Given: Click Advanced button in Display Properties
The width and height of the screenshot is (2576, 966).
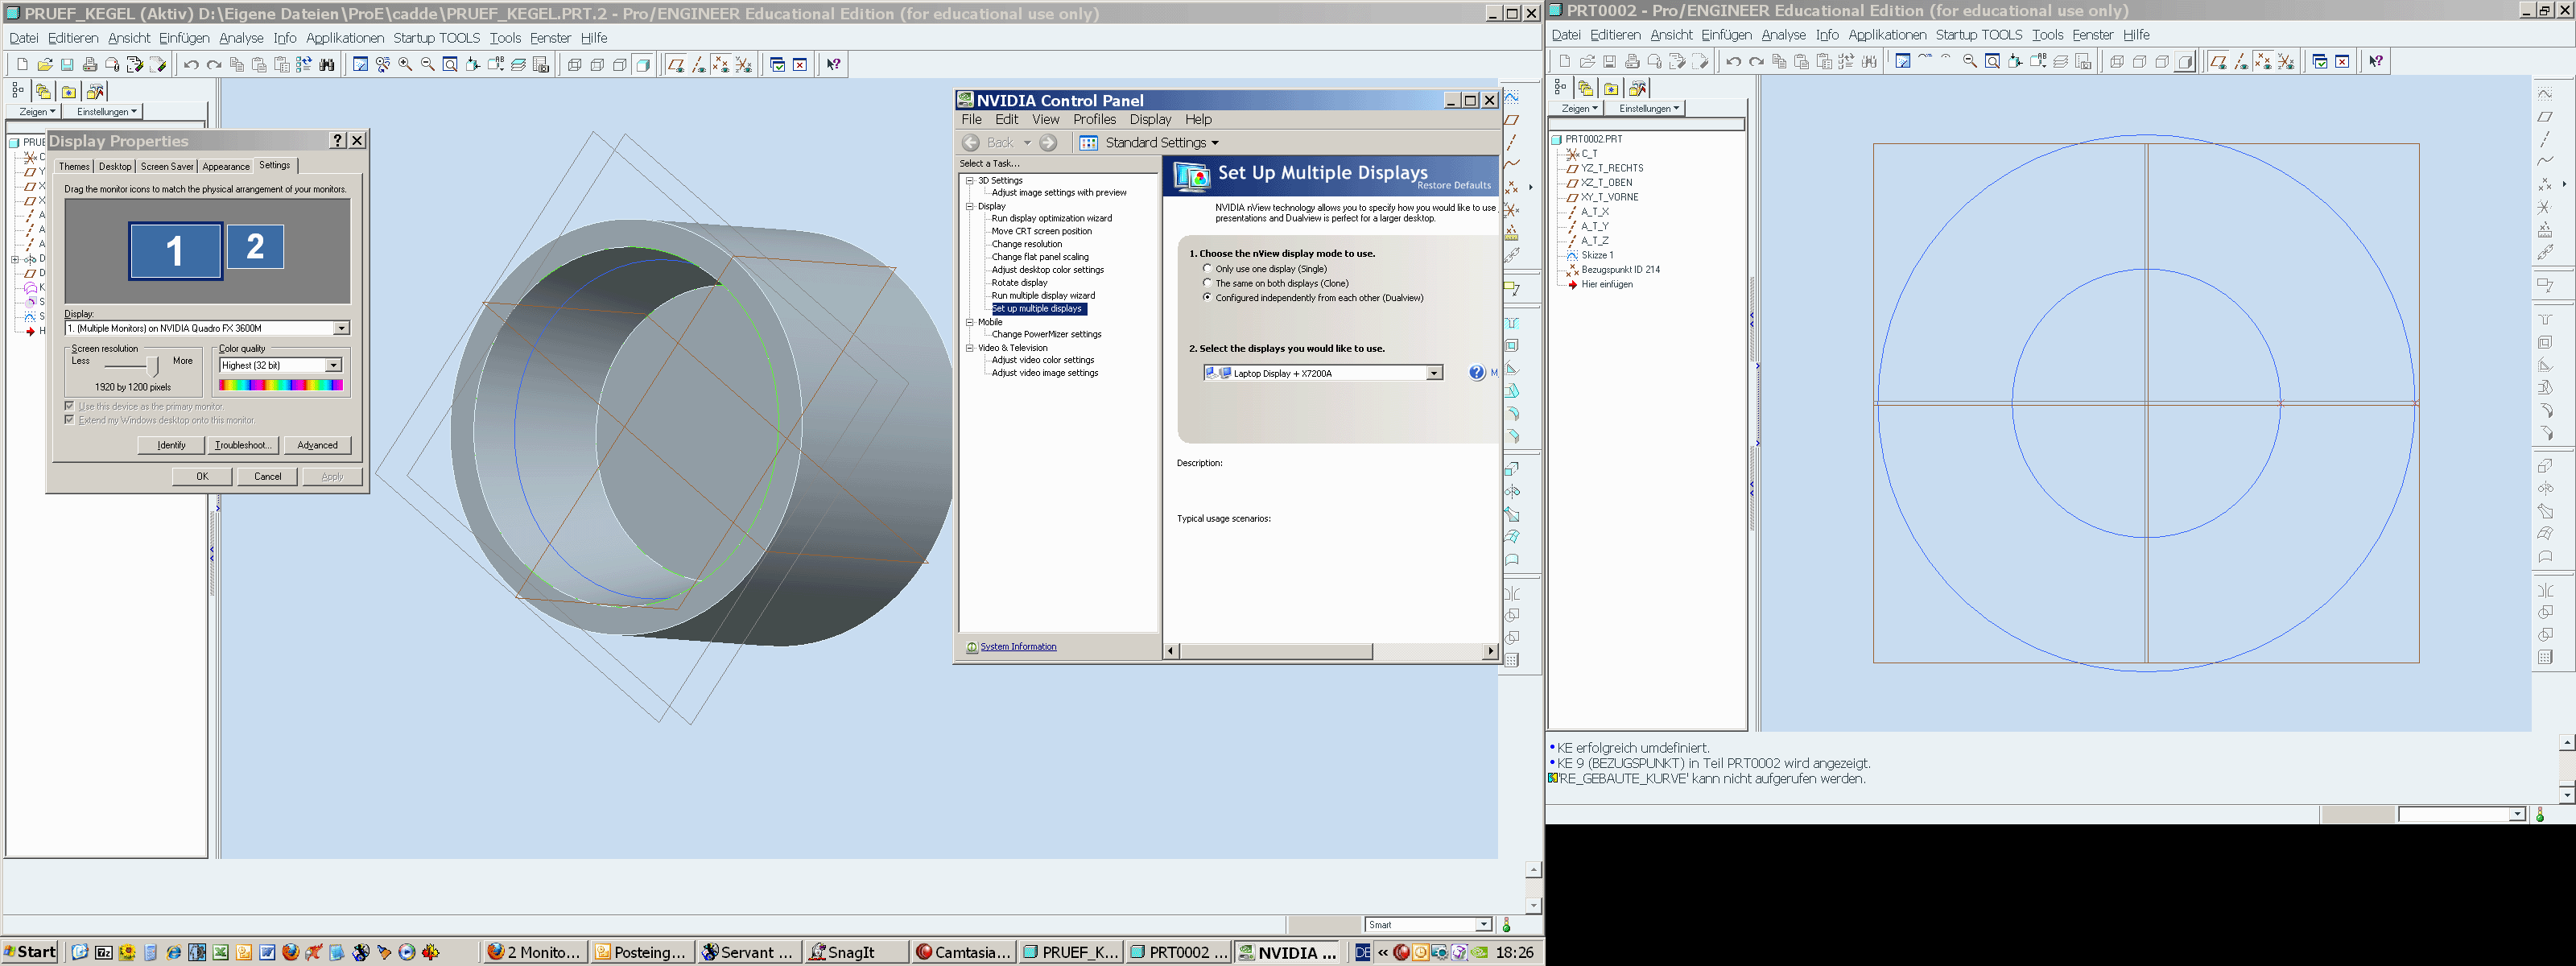Looking at the screenshot, I should coord(317,445).
